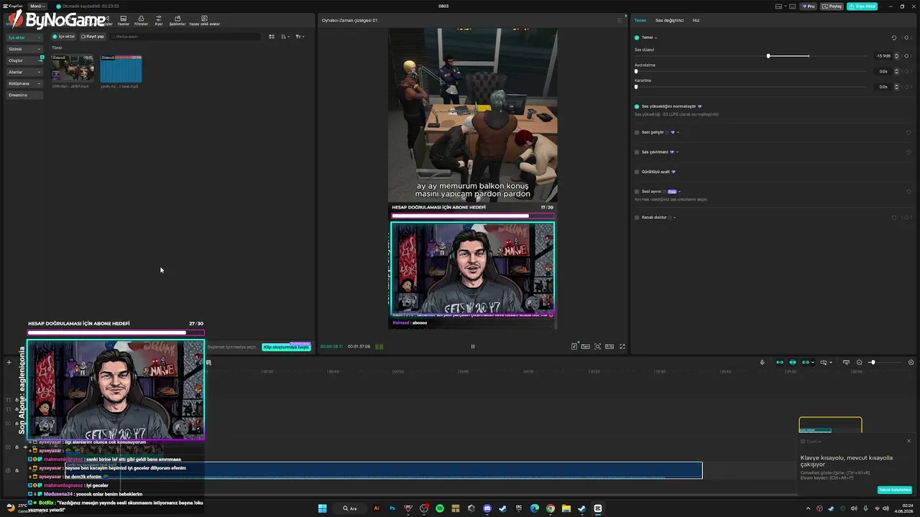Open Photoshop from the taskbar
The image size is (920, 517).
click(x=392, y=508)
